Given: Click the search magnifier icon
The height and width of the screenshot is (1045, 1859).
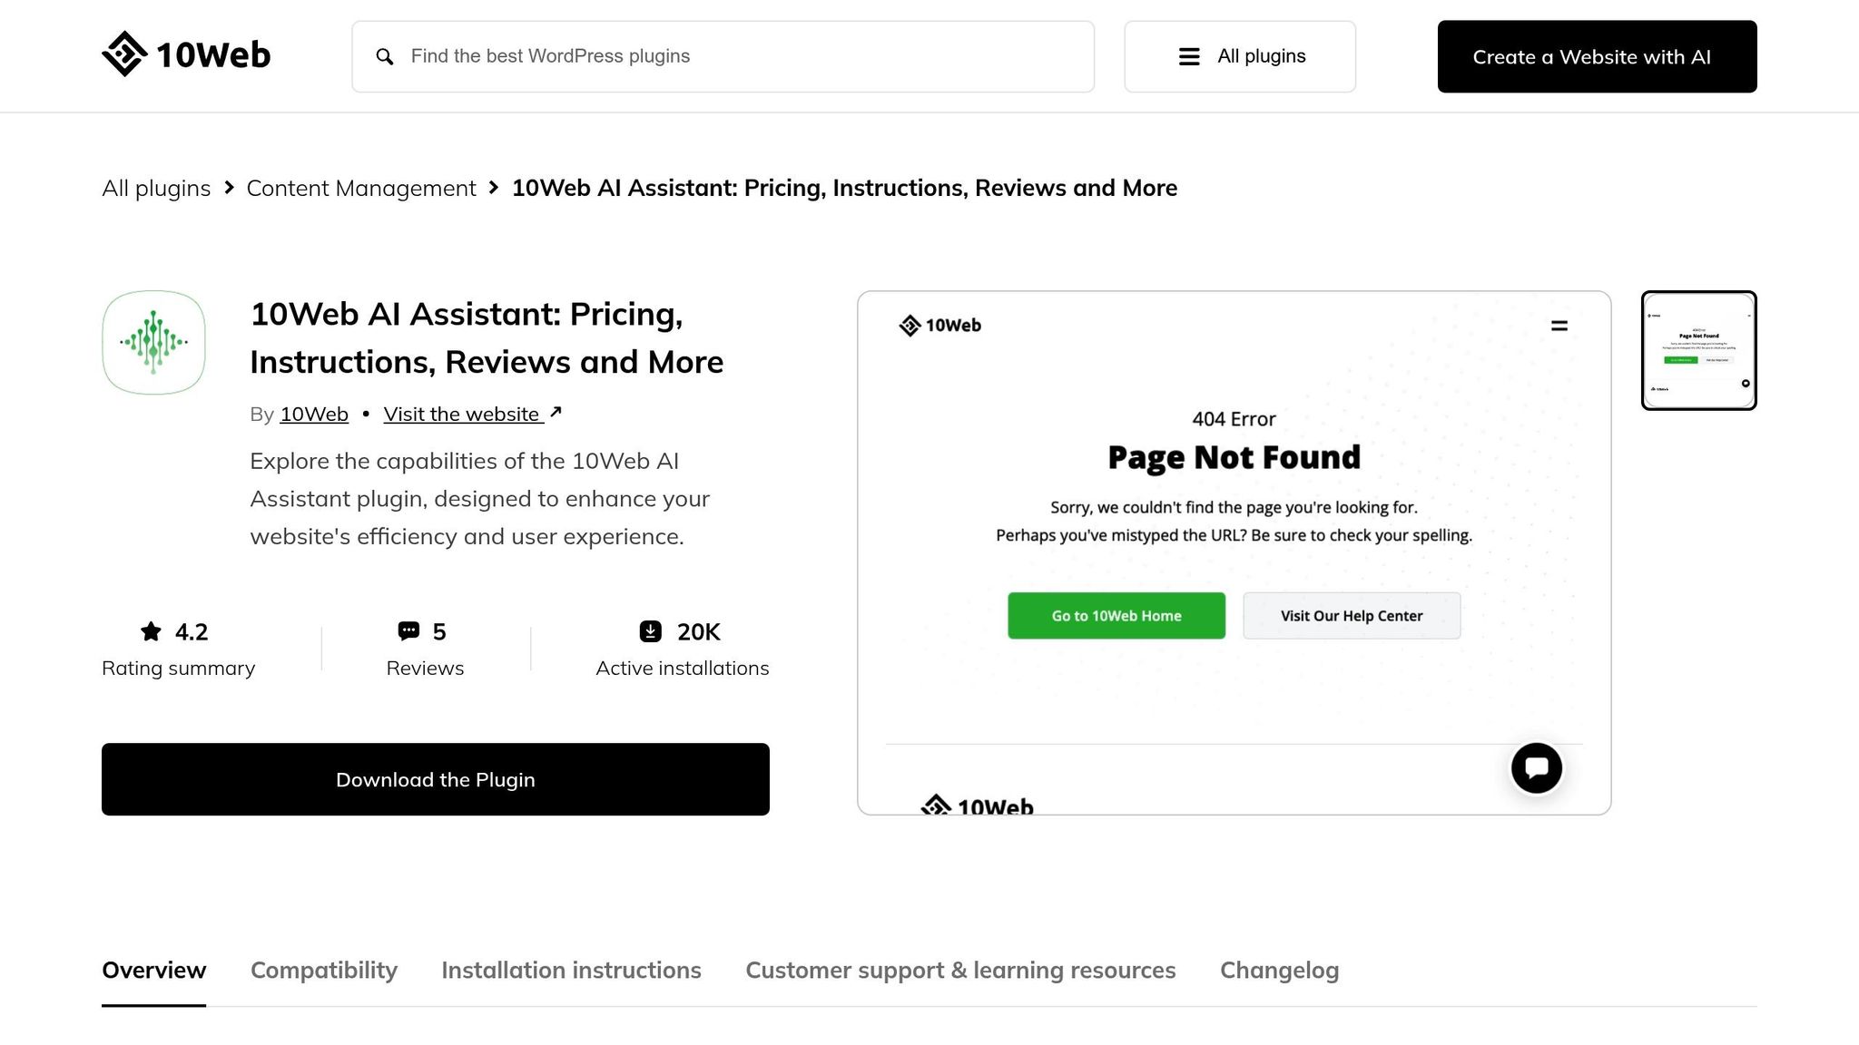Looking at the screenshot, I should pos(385,56).
